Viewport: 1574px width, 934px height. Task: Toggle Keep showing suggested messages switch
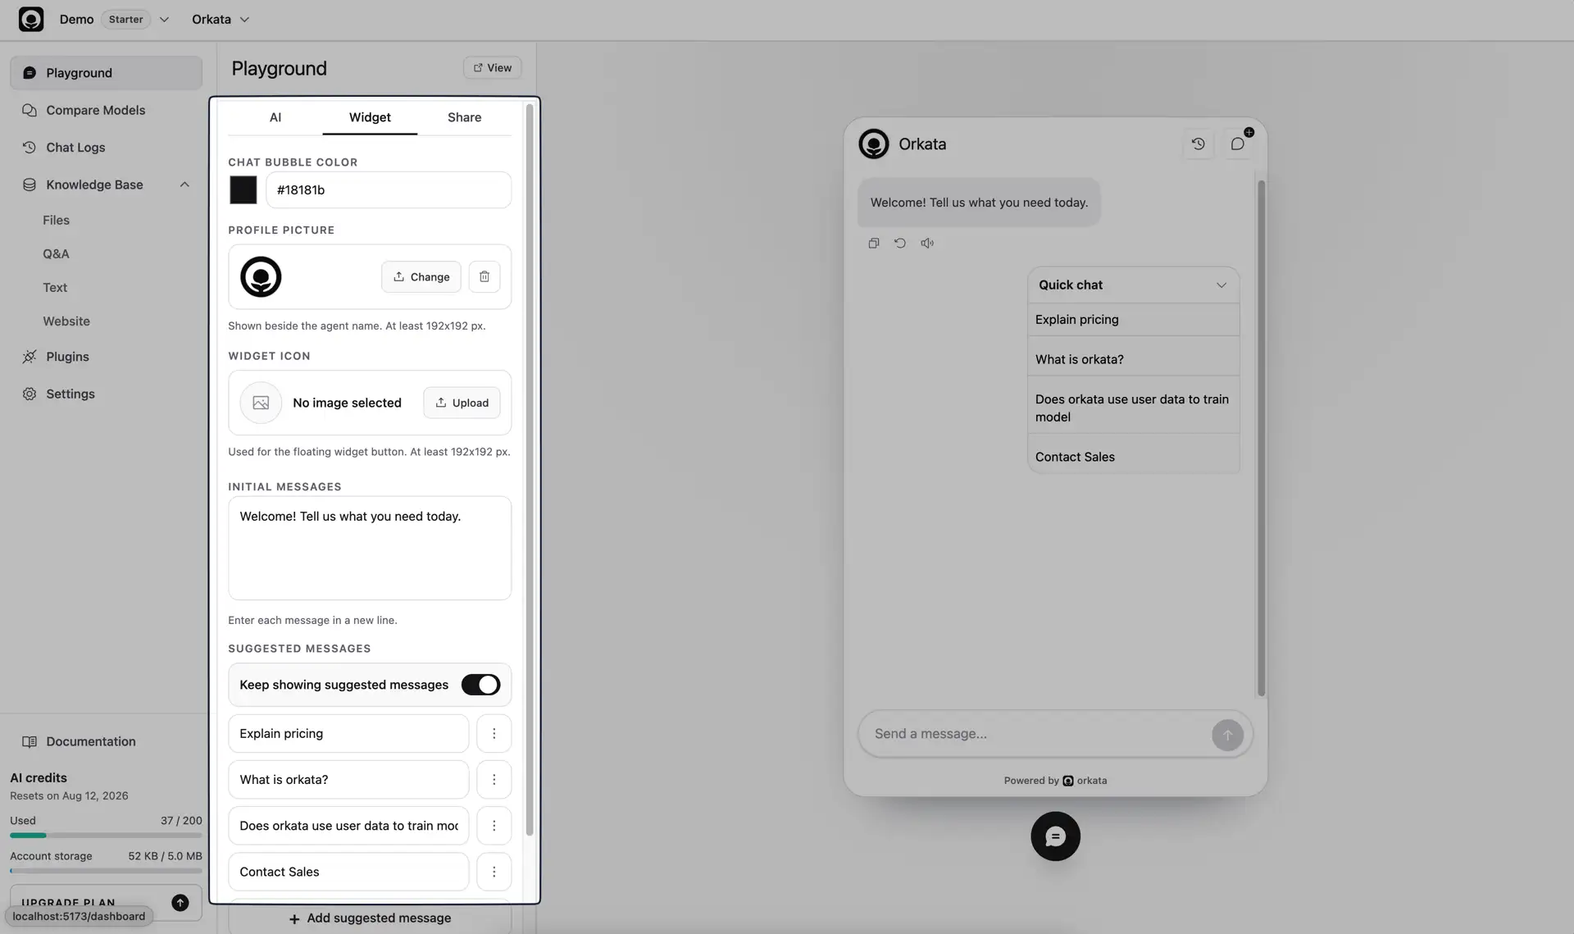pos(480,685)
